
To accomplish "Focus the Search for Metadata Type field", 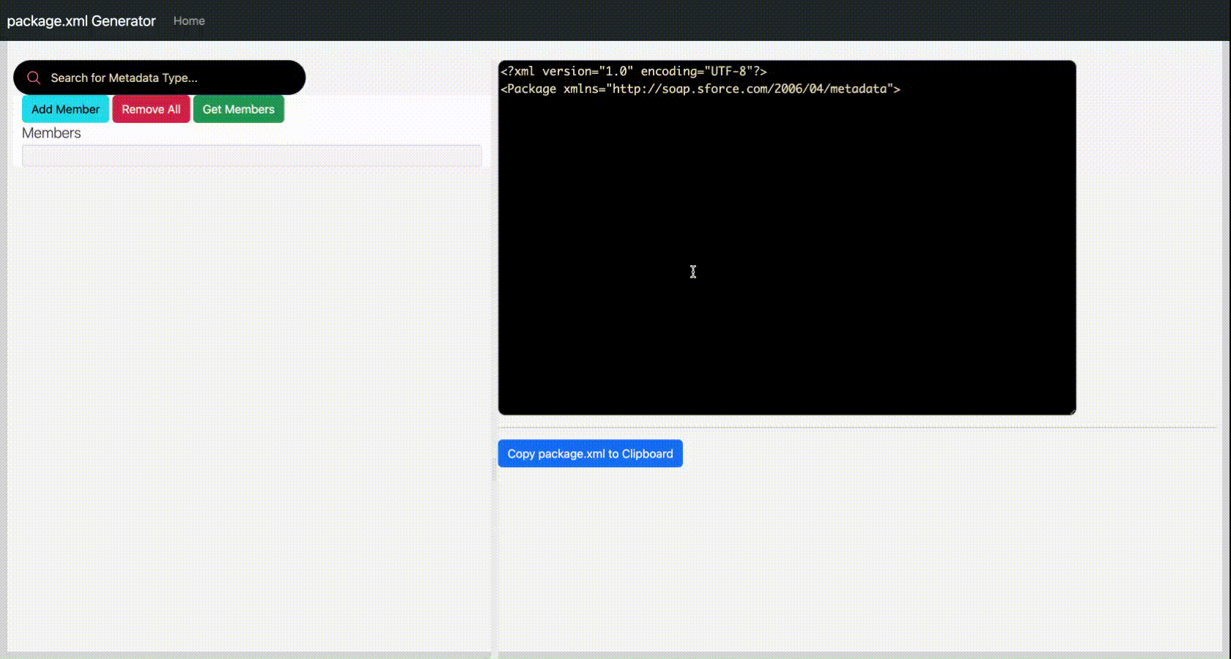I will (160, 78).
